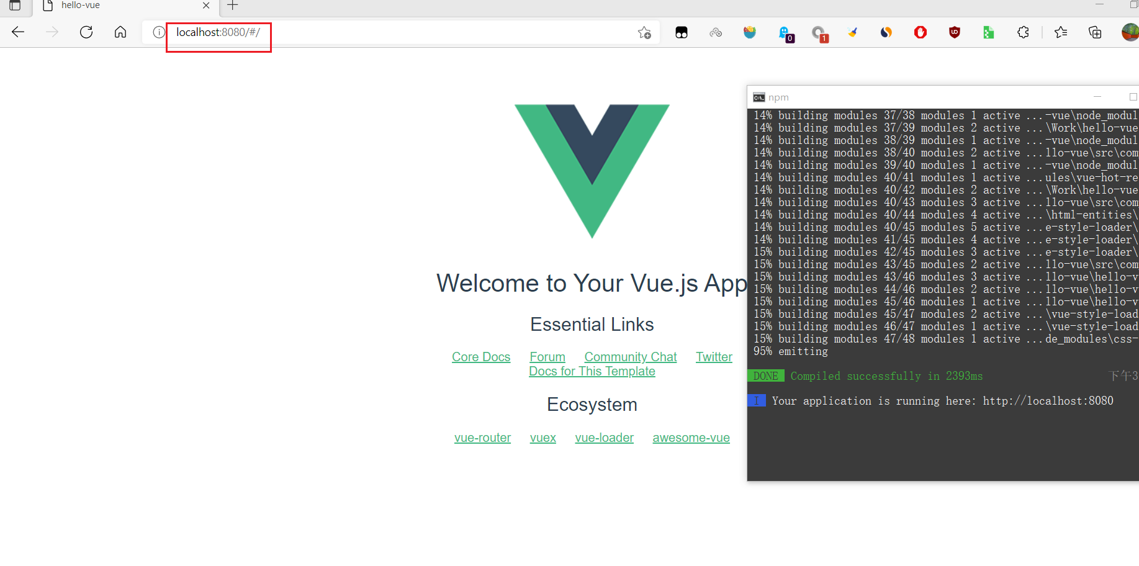Close the hello-vue tab
1139x566 pixels.
206,6
